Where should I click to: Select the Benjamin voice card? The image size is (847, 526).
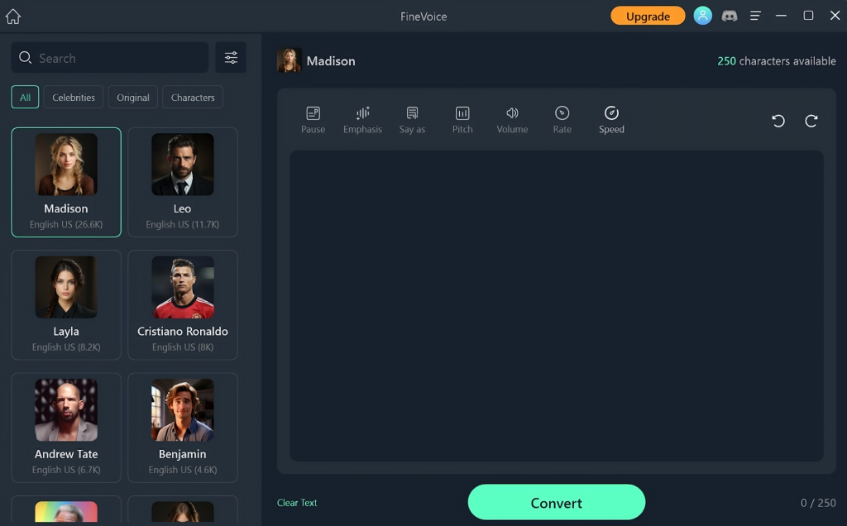click(x=183, y=428)
